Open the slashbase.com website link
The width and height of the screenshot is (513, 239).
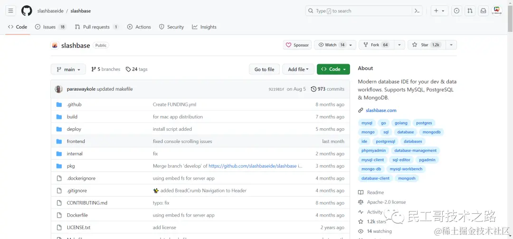point(381,110)
